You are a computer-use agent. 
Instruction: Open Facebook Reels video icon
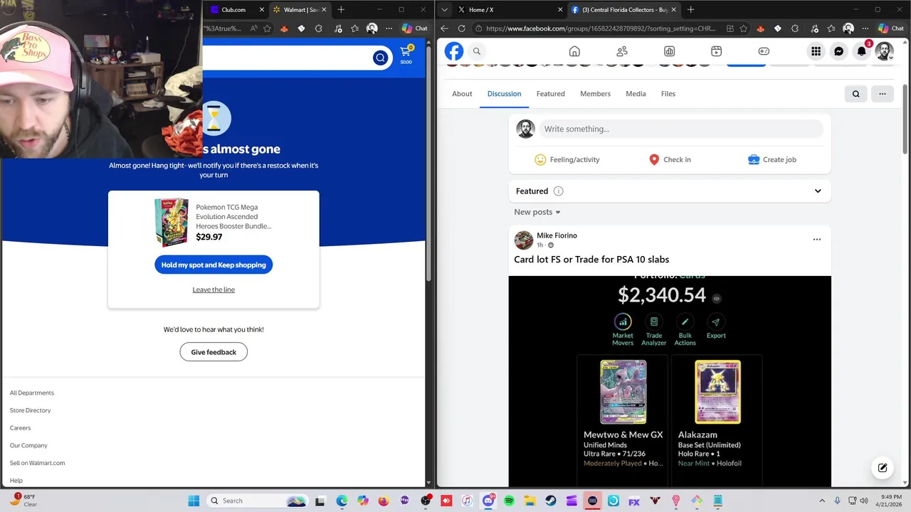click(717, 51)
